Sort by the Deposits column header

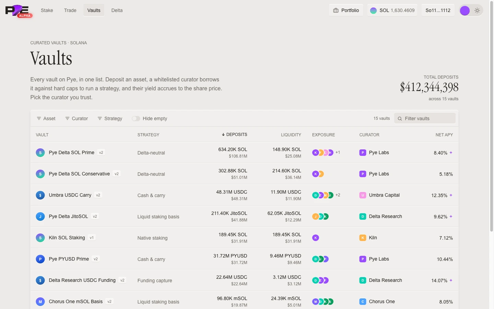coord(234,135)
